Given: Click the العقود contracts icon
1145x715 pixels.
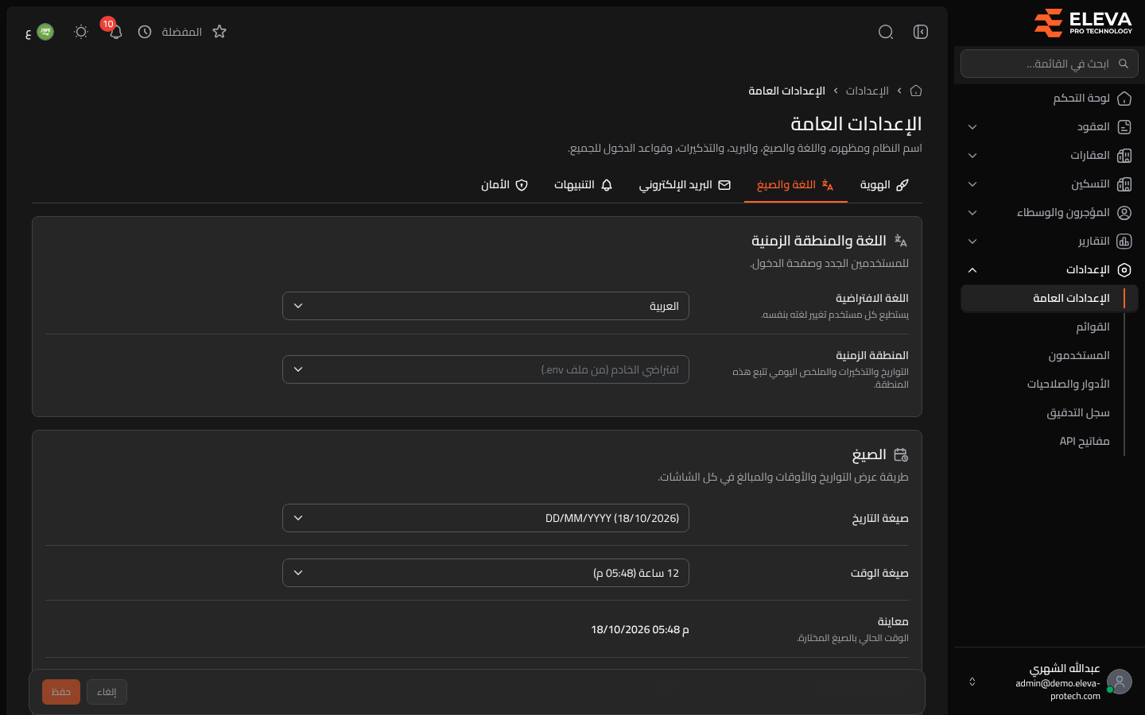Looking at the screenshot, I should [1124, 127].
